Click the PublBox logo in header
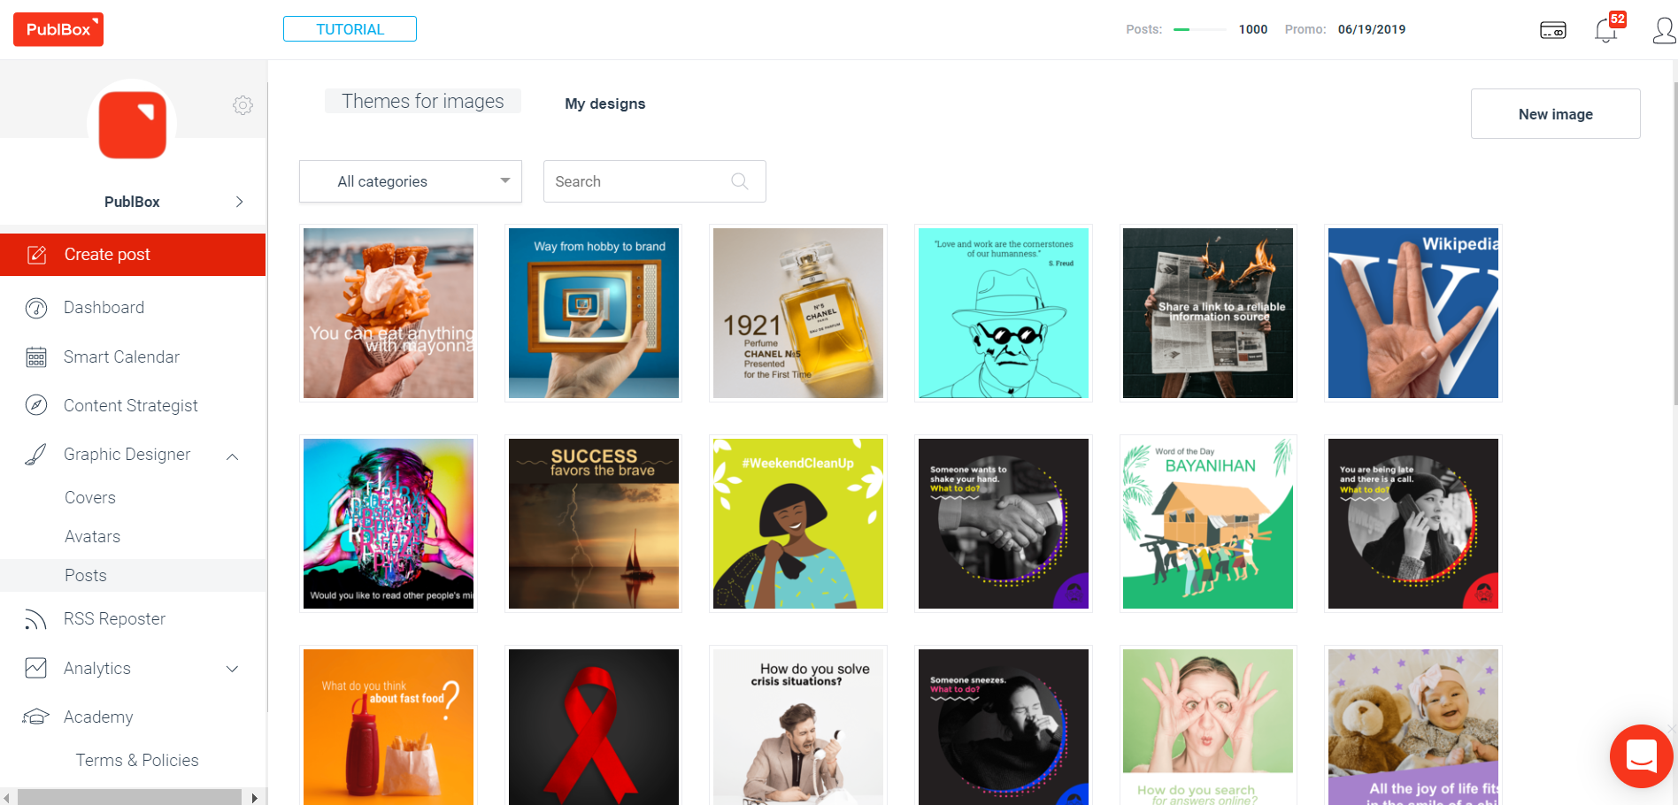1678x805 pixels. 58,29
